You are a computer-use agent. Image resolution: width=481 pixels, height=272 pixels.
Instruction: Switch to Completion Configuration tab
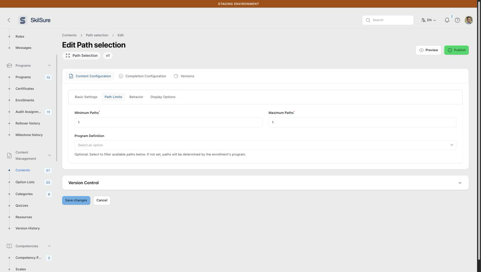(x=142, y=76)
